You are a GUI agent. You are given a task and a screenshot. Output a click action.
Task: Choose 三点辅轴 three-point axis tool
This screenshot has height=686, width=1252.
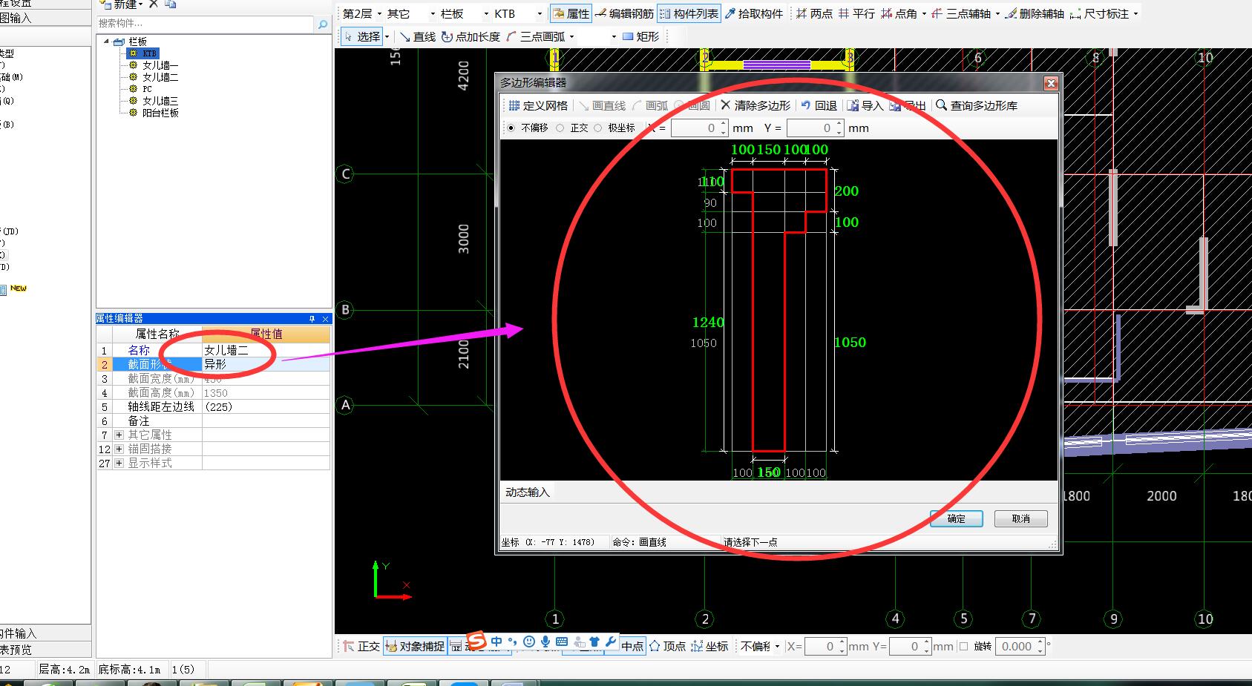962,13
